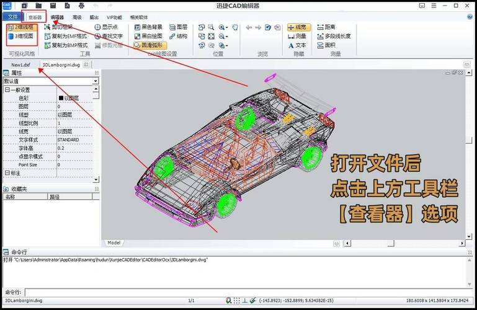Click the back arrow in 浏览 group

(x=249, y=27)
